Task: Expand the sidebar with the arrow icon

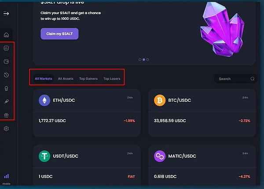Action: [6, 14]
